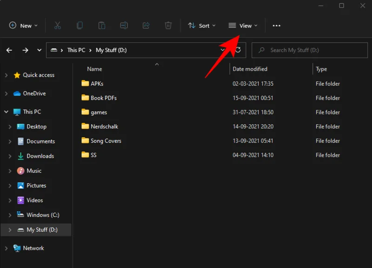Click the See more ellipsis icon
372x268 pixels.
276,26
